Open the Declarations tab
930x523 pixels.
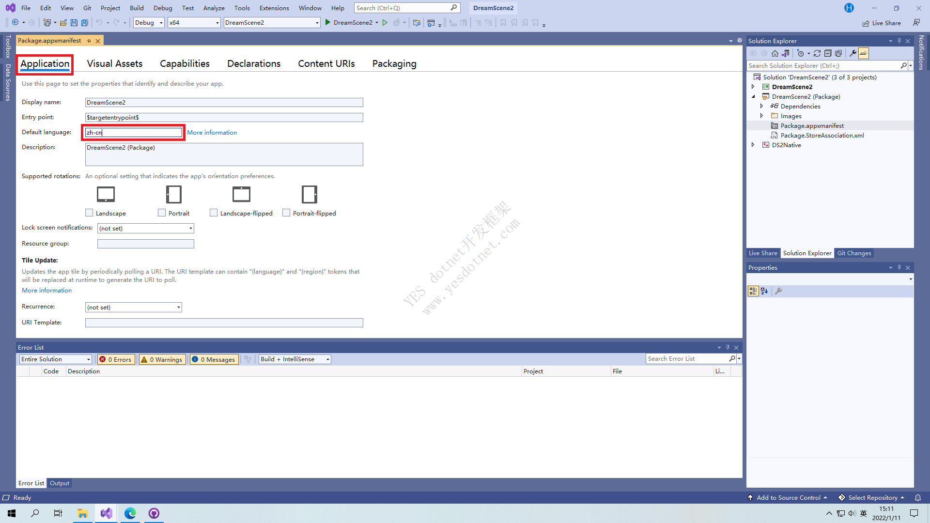pos(254,64)
